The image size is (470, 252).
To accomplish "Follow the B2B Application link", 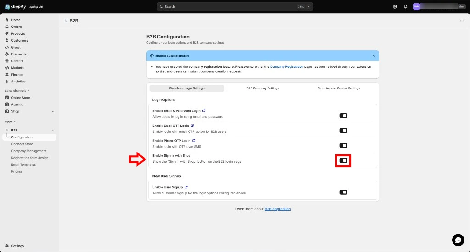I will point(278,209).
